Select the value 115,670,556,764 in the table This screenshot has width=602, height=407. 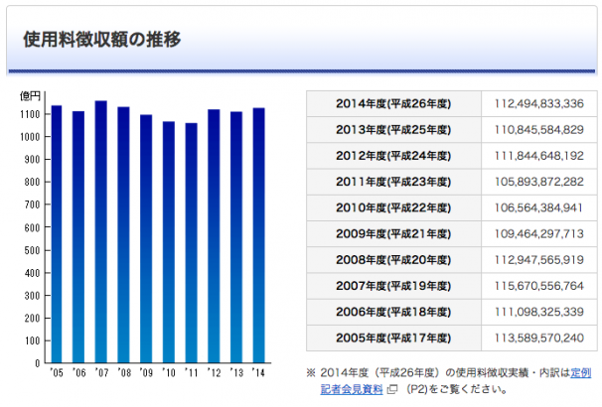point(537,285)
